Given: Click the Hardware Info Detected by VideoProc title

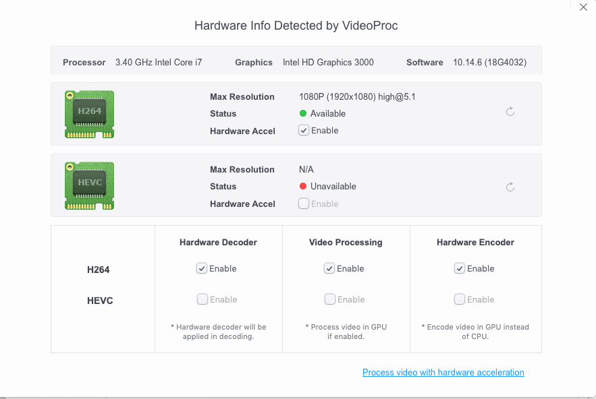Looking at the screenshot, I should click(x=296, y=26).
